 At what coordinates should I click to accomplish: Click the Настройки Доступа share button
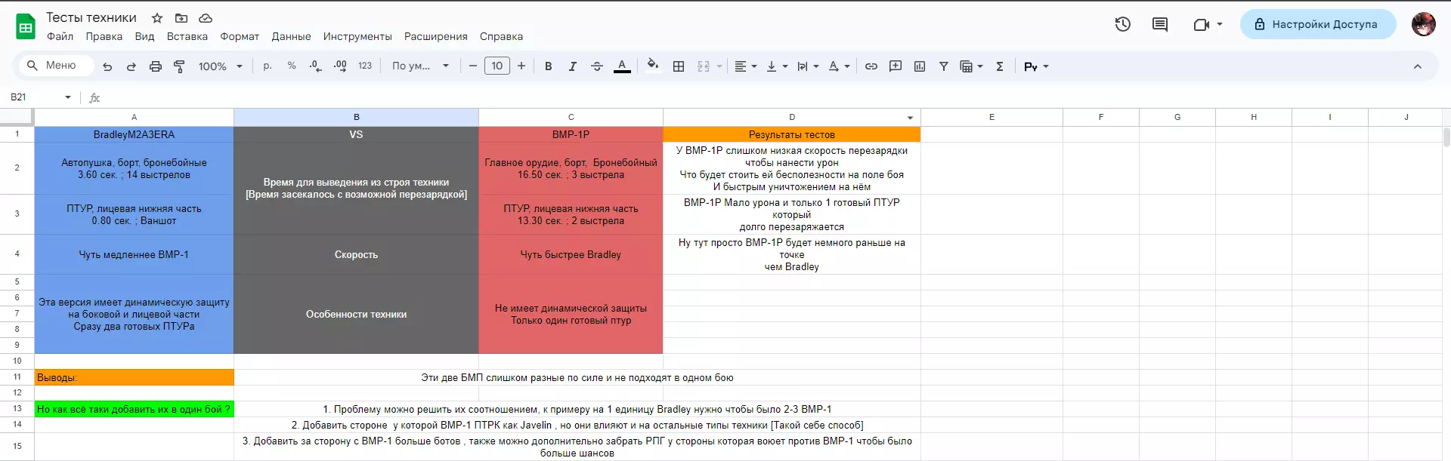click(x=1318, y=24)
